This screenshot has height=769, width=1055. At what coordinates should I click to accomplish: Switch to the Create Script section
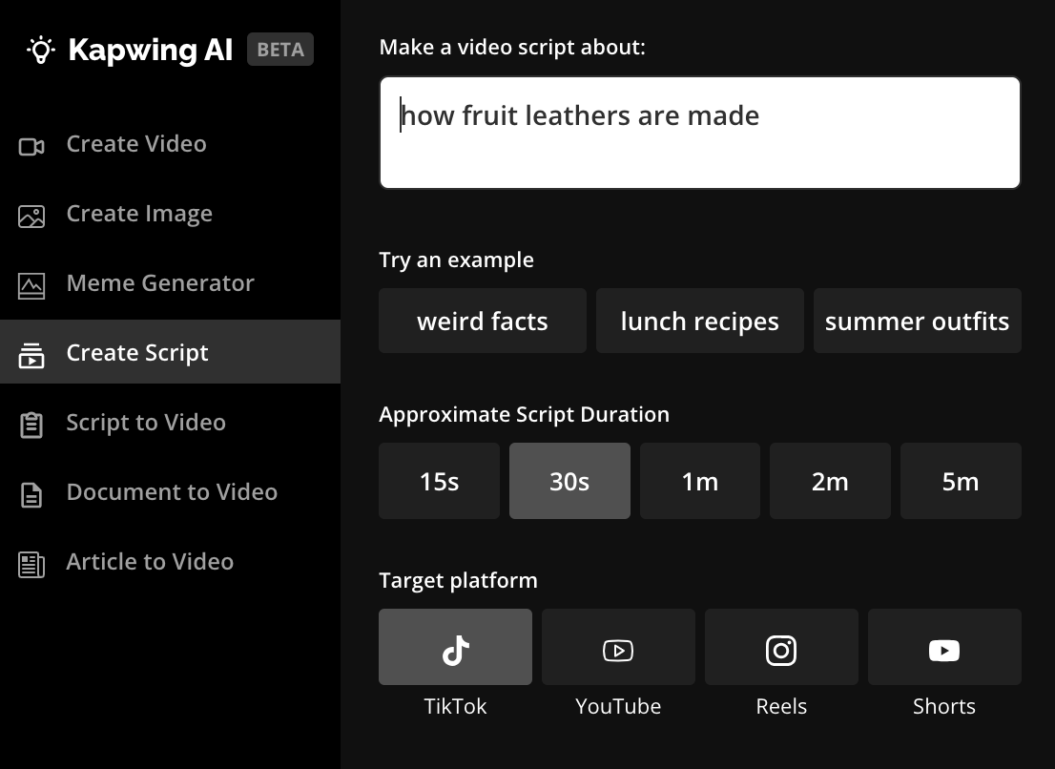137,352
